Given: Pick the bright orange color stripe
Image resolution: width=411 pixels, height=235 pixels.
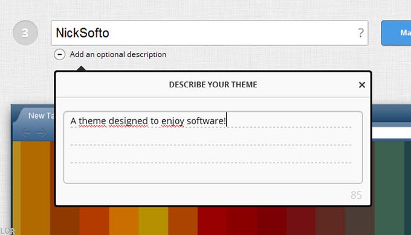Looking at the screenshot, I should tap(124, 221).
